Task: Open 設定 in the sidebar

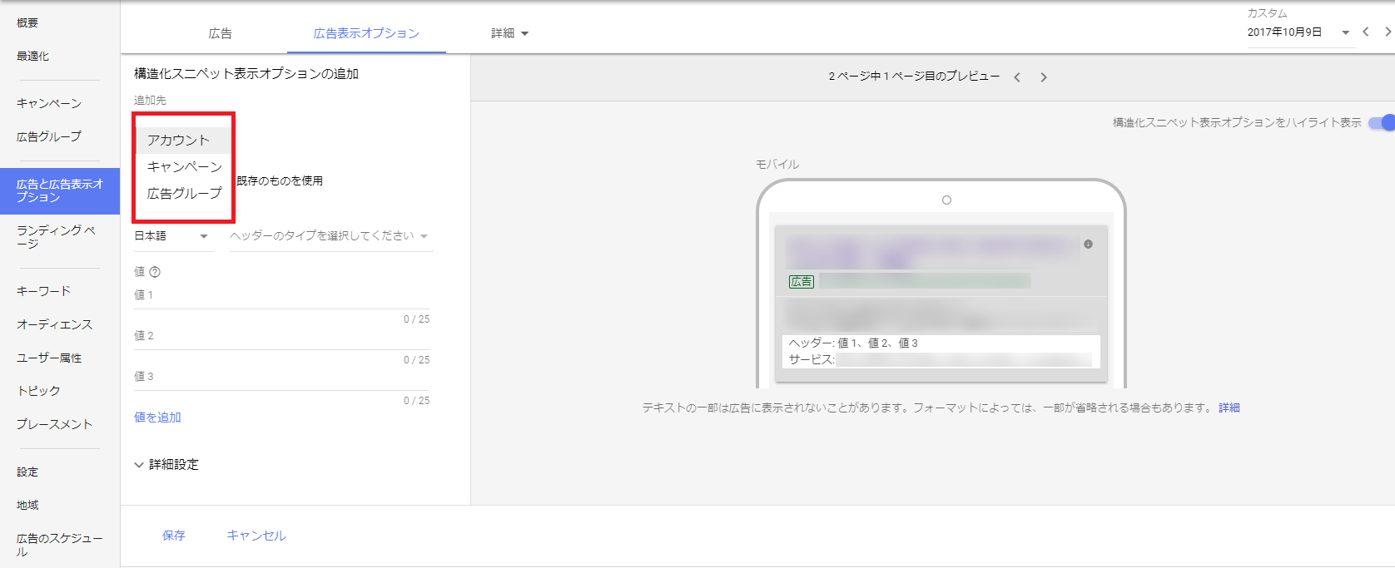Action: [27, 472]
